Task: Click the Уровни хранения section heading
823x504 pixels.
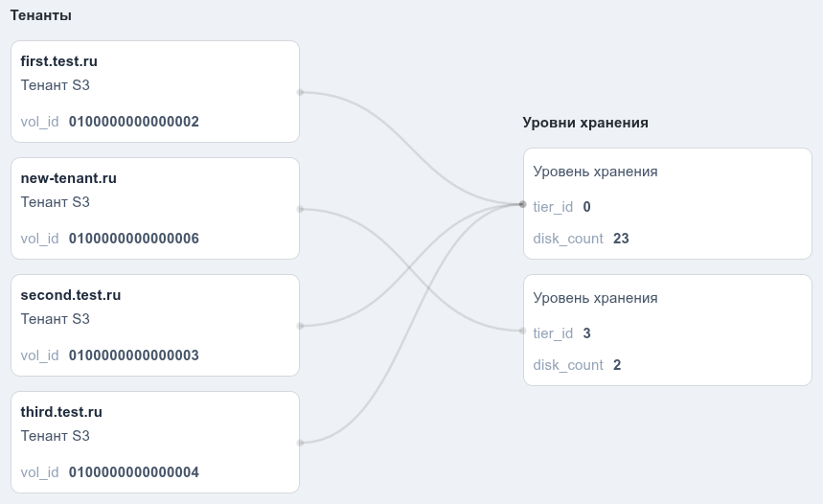Action: click(585, 123)
